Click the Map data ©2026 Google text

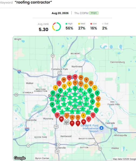[124, 159]
